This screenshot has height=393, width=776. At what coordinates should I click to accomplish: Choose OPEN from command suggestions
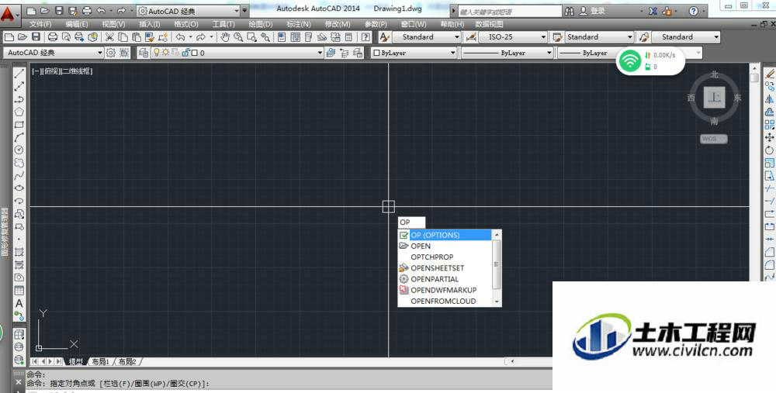tap(445, 246)
